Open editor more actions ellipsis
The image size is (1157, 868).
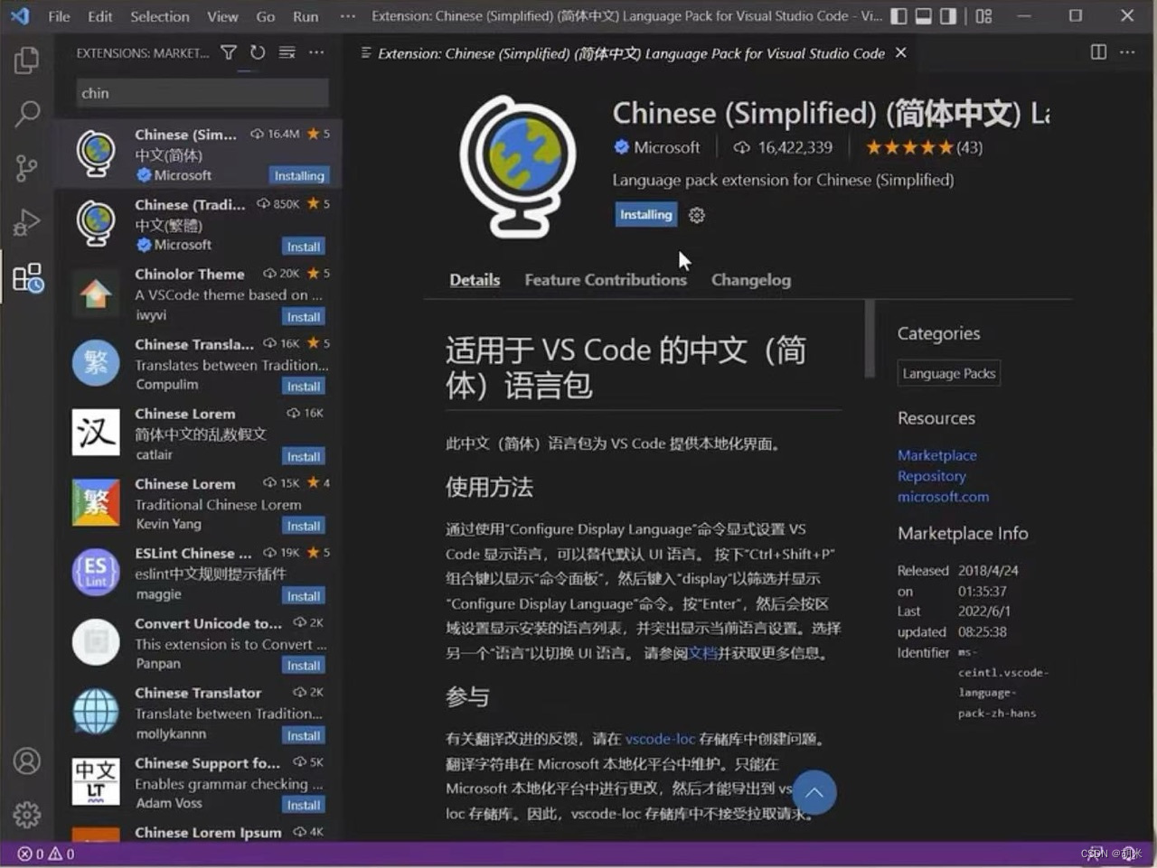[1127, 52]
